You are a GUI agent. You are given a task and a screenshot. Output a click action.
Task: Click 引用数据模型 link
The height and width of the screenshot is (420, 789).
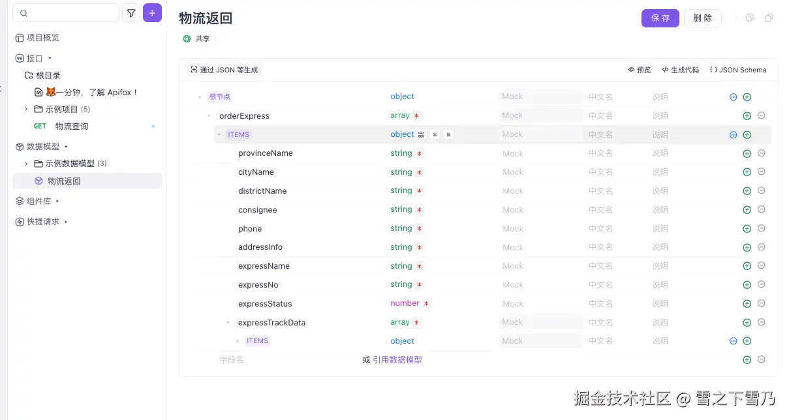397,360
